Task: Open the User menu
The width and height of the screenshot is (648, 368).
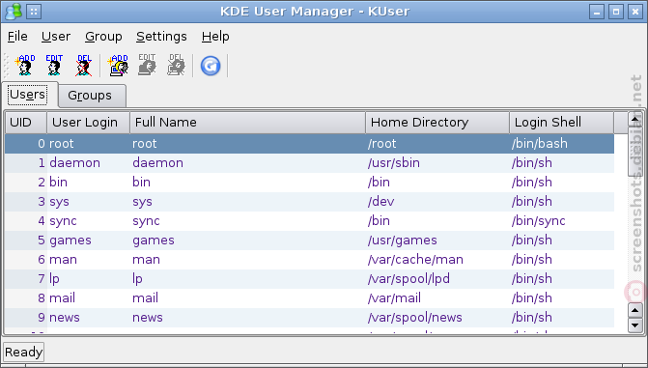Action: (x=56, y=37)
